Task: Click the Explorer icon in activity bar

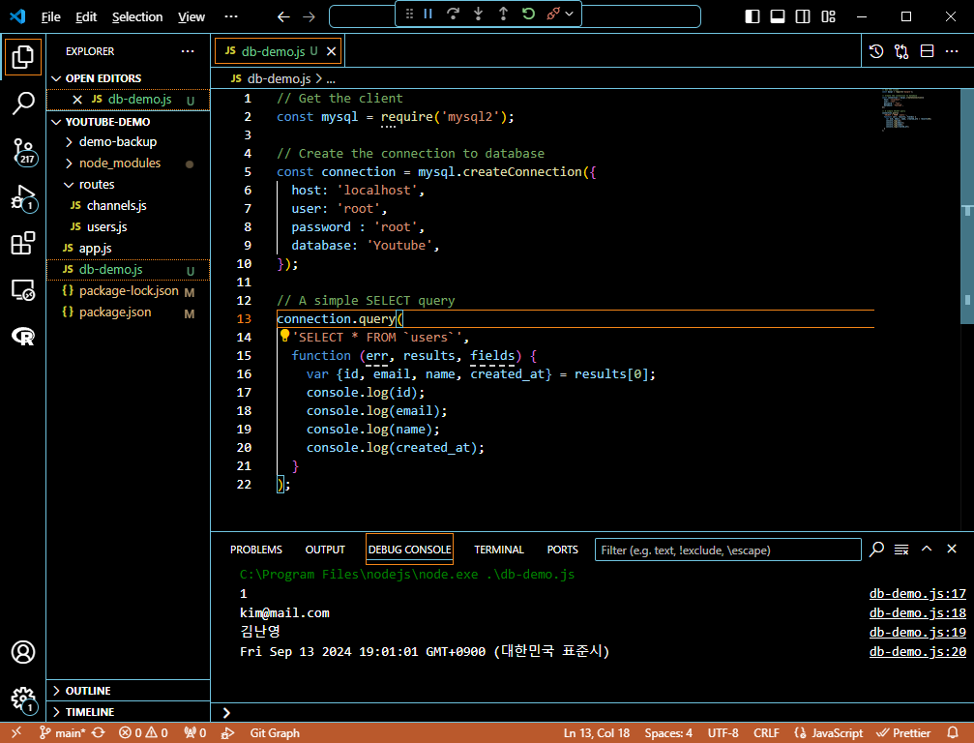Action: [23, 56]
